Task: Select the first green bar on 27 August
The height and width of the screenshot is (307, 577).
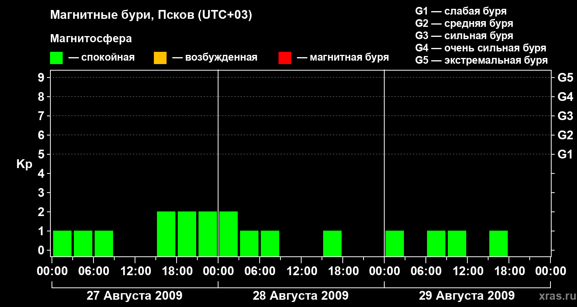Action: [62, 243]
